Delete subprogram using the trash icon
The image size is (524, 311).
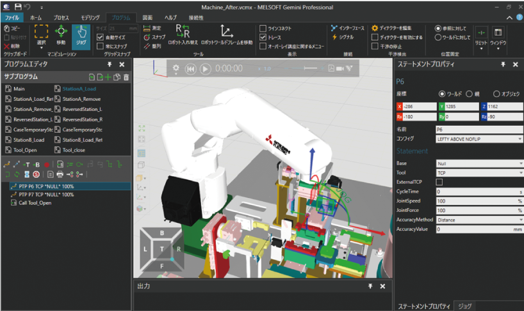126,77
